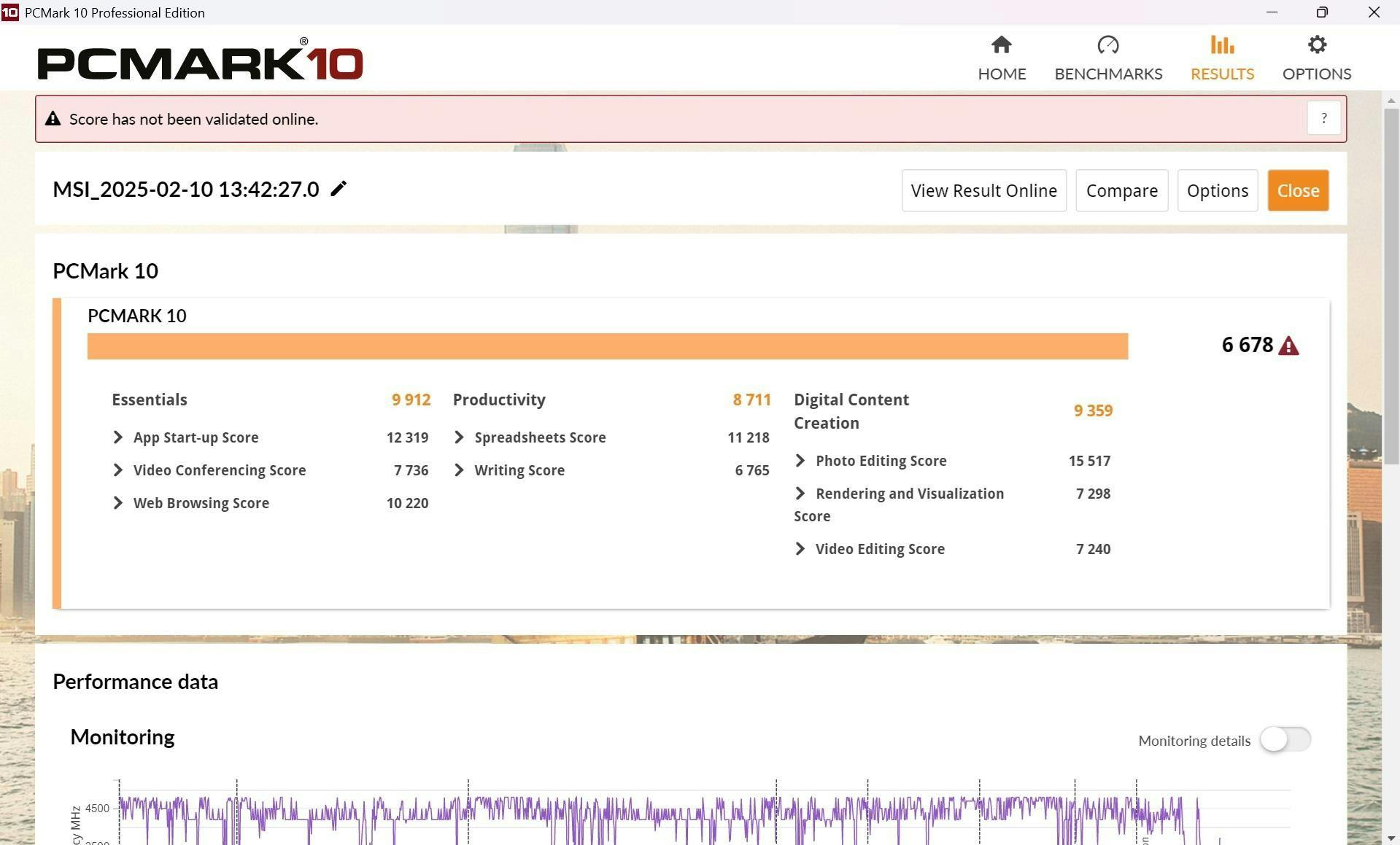Click the PCMark 10 logo
Image resolution: width=1400 pixels, height=845 pixels.
[x=200, y=59]
